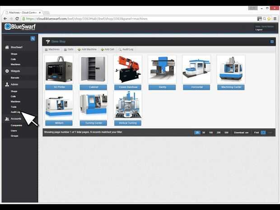Open Machines under the Admin sidebar section
This screenshot has height=210, width=280.
click(x=15, y=102)
